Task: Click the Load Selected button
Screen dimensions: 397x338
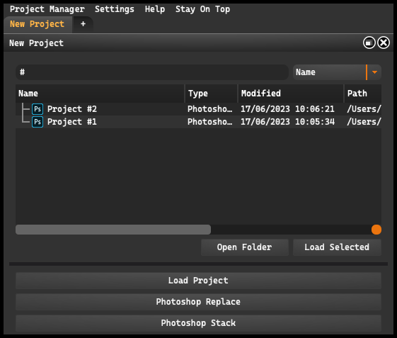Action: click(x=337, y=247)
